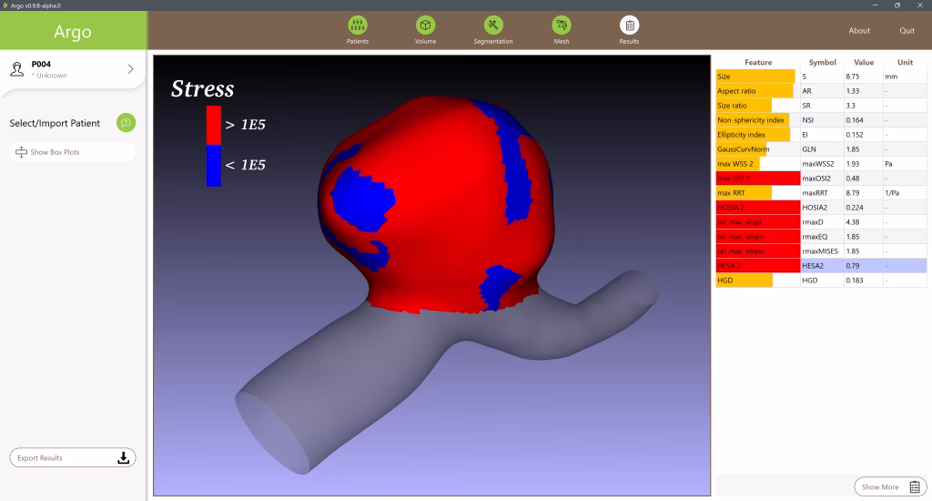The width and height of the screenshot is (932, 501).
Task: Select the Non-sphericity index row
Action: pos(821,120)
